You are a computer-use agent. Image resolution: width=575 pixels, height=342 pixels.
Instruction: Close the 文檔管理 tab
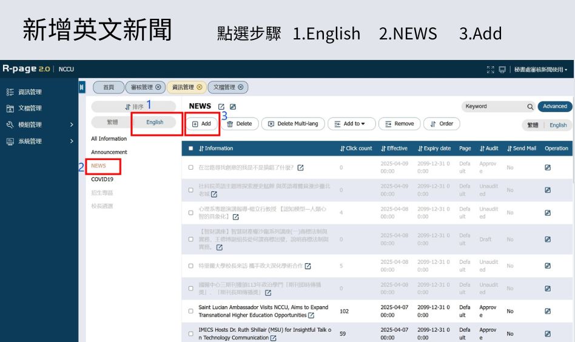point(241,87)
